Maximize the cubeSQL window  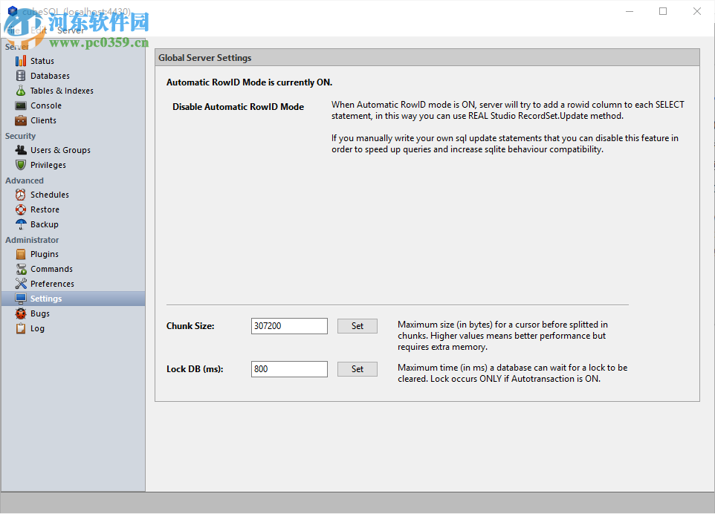(x=663, y=11)
